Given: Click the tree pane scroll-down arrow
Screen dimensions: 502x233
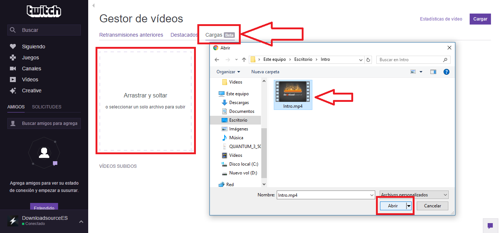Looking at the screenshot, I should coord(264,184).
